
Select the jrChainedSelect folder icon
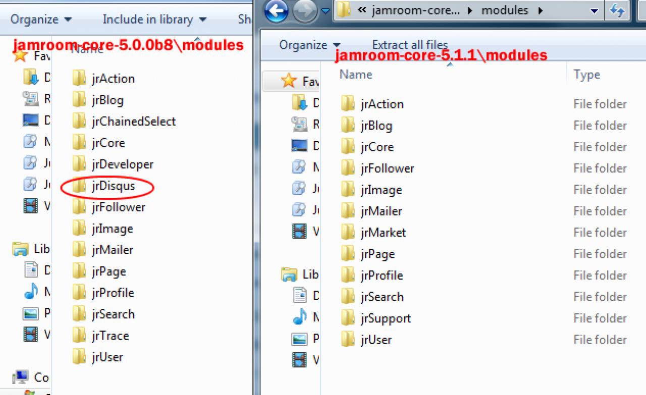(x=79, y=121)
